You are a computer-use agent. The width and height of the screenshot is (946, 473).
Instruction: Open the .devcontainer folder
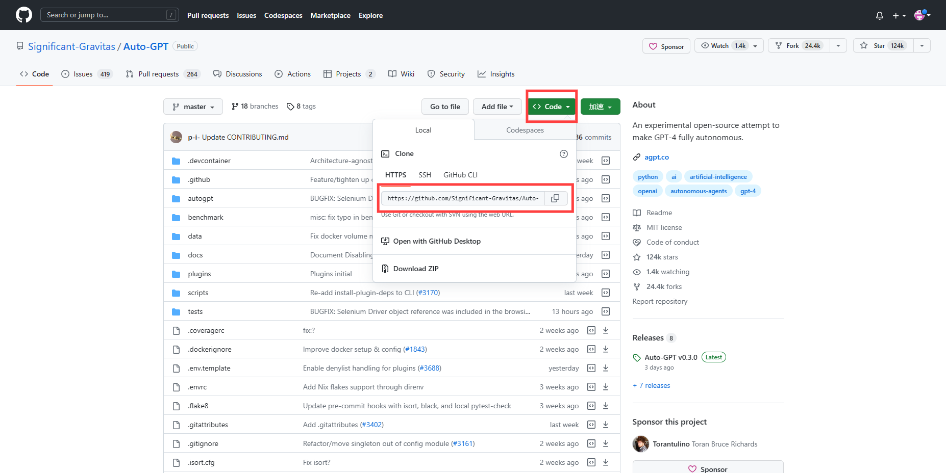209,161
